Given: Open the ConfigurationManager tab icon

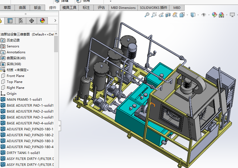Looking at the screenshot, I should pyautogui.click(x=21, y=21).
